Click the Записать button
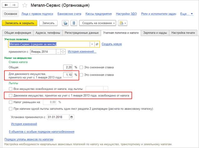Image resolution: width=199 pixels, height=148 pixels. (48, 23)
